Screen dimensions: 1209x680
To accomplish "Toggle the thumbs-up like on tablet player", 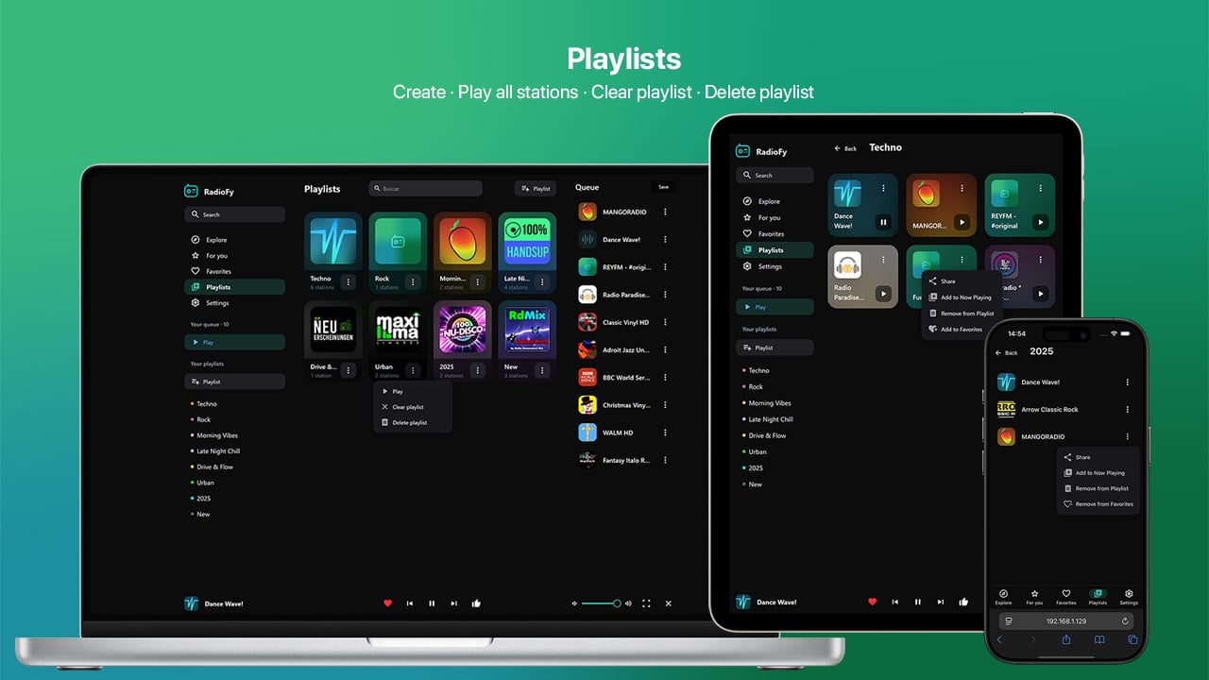I will pos(963,602).
